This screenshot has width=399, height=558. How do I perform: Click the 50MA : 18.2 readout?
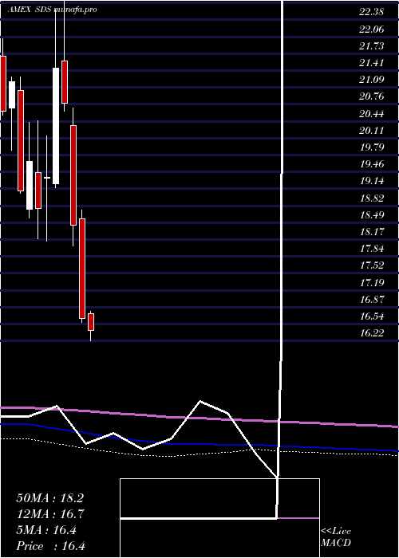click(49, 498)
